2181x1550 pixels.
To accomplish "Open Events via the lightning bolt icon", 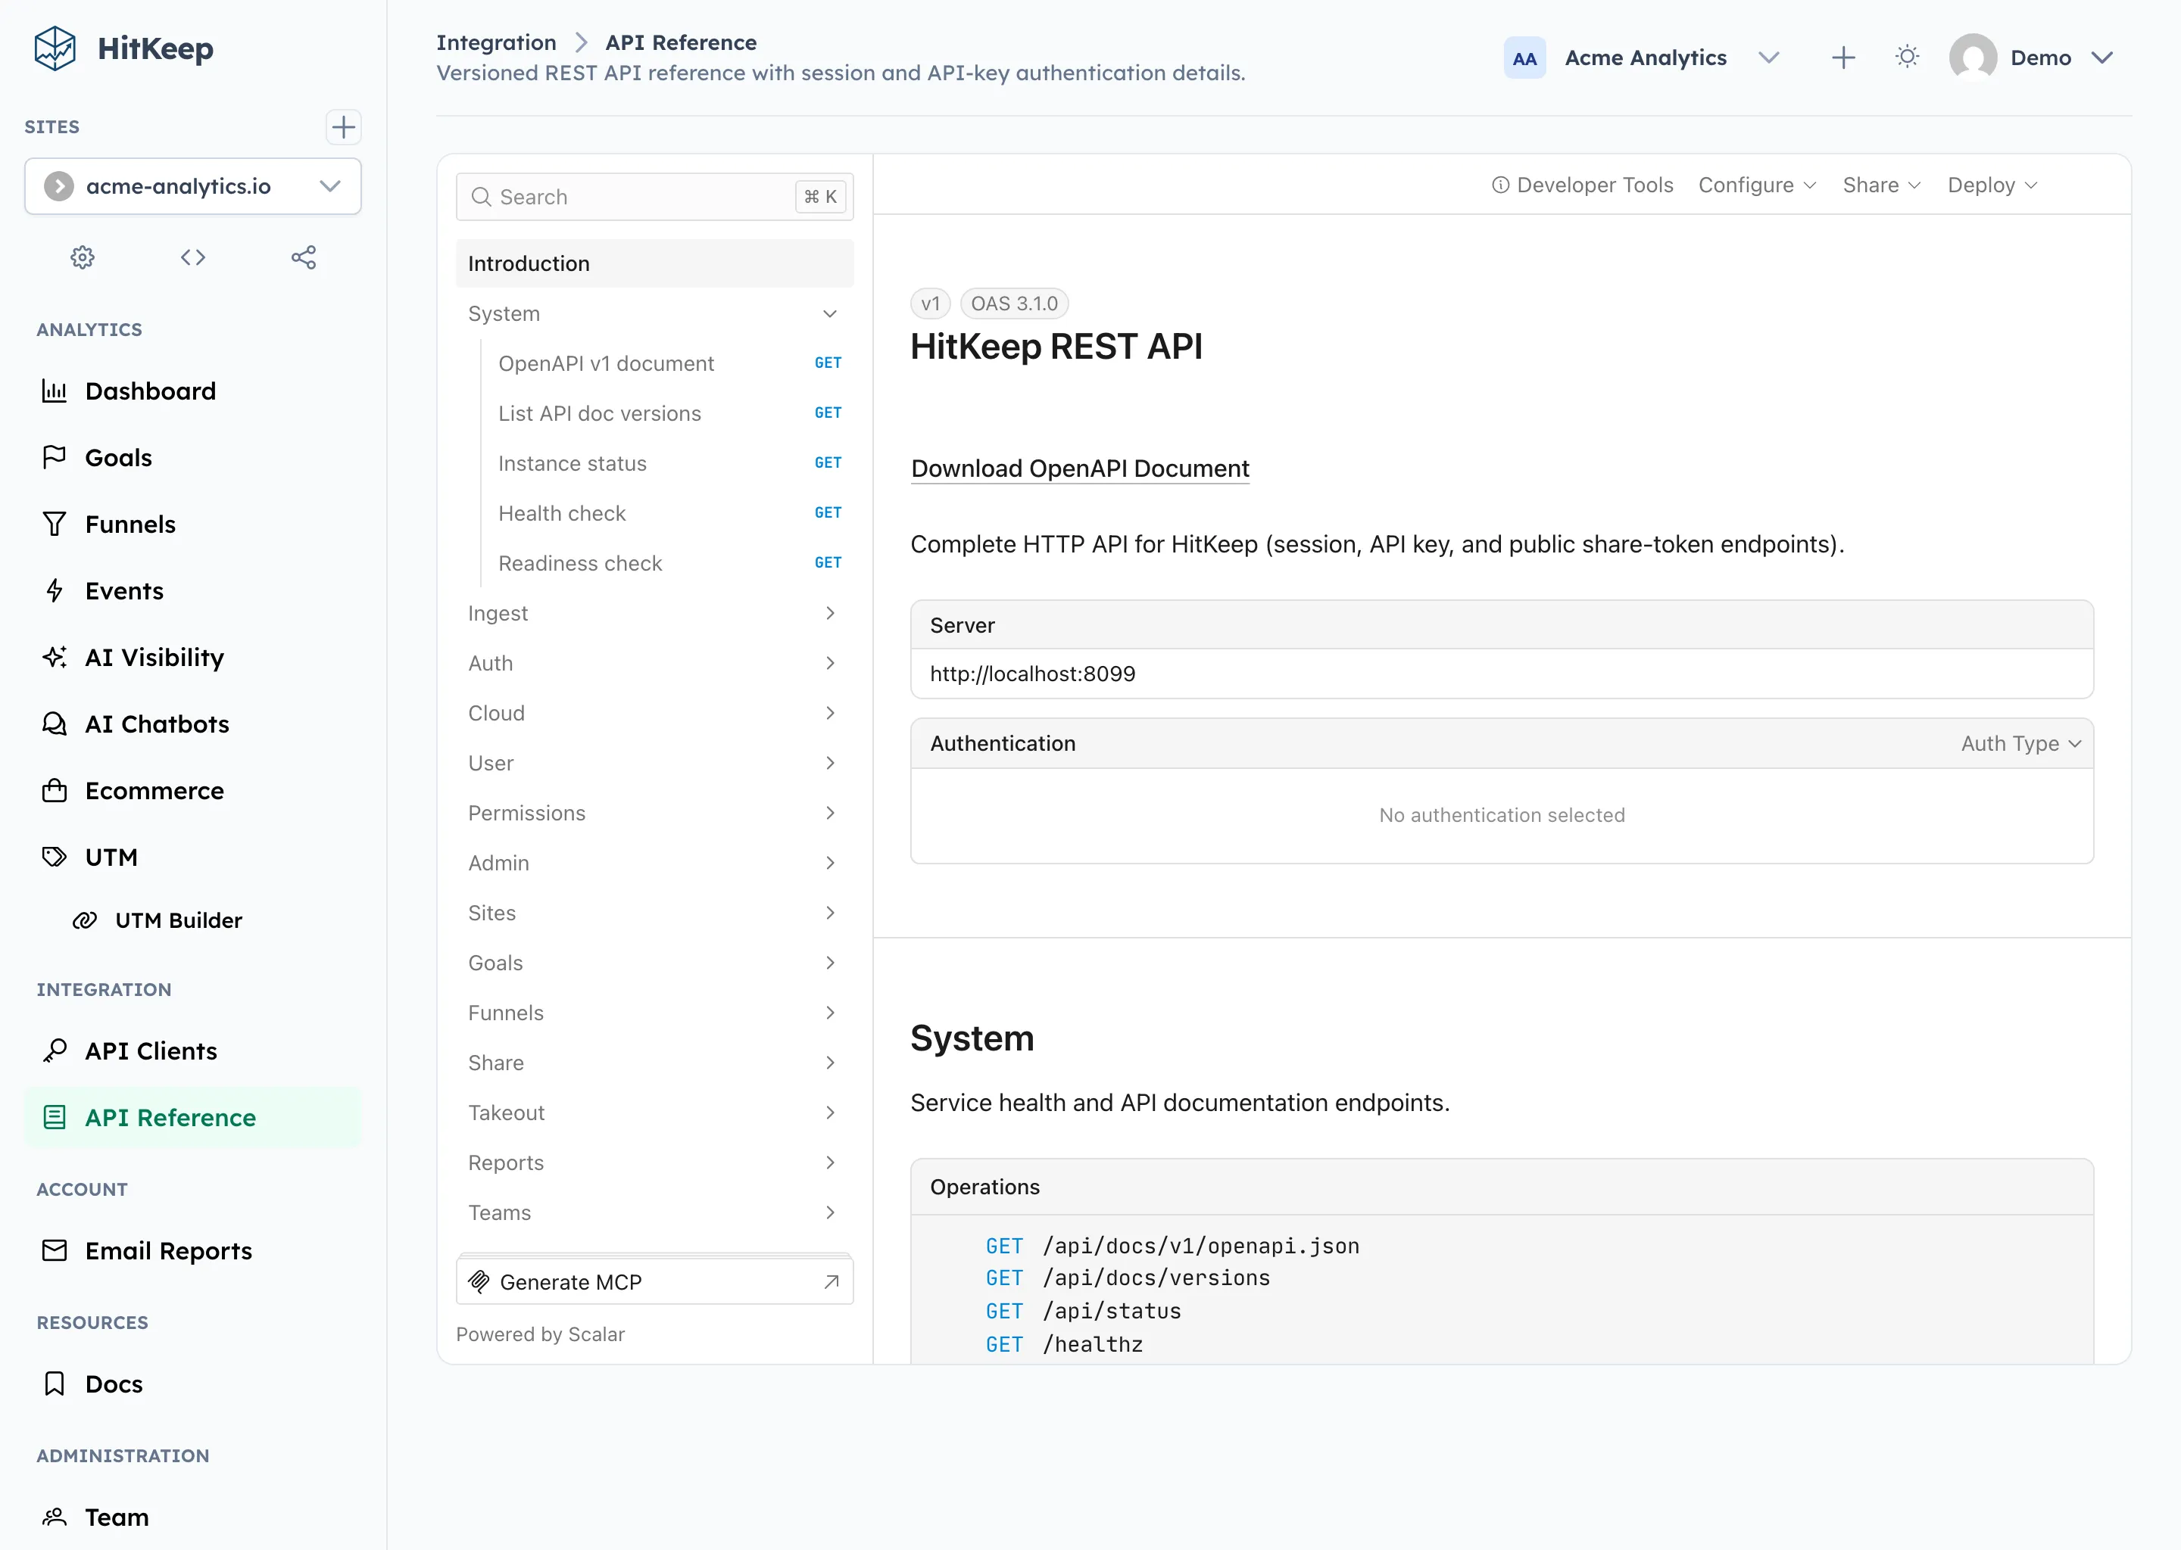I will point(55,590).
